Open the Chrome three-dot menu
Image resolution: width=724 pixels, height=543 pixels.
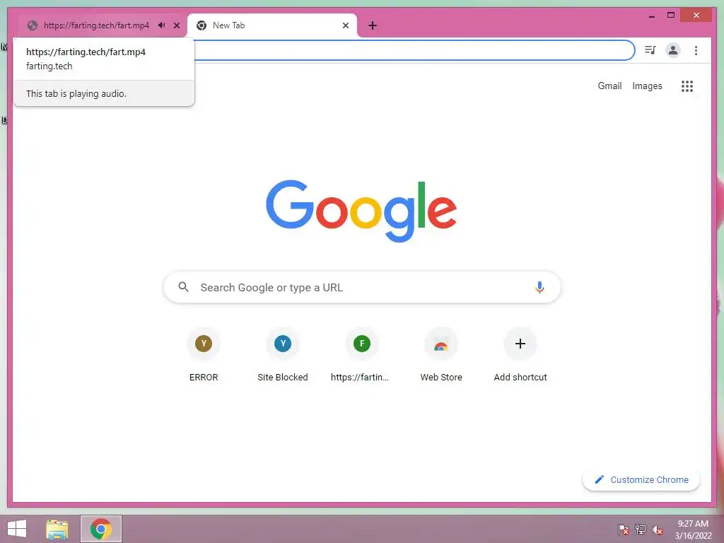[696, 50]
